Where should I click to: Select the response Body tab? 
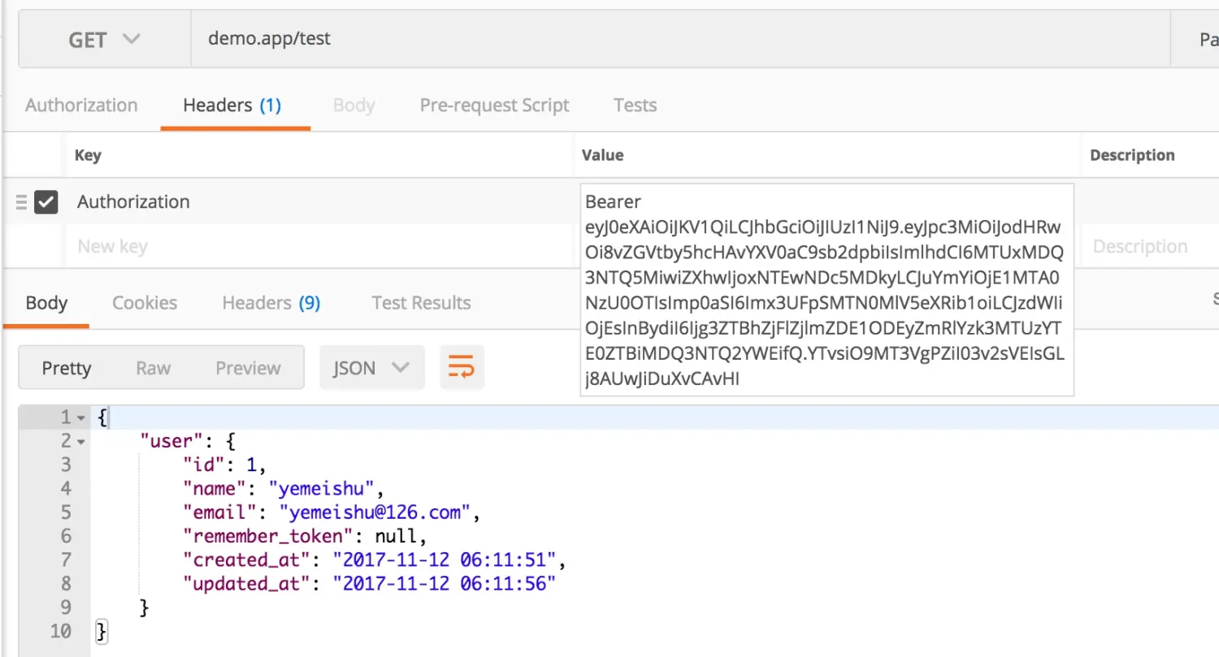pos(46,303)
